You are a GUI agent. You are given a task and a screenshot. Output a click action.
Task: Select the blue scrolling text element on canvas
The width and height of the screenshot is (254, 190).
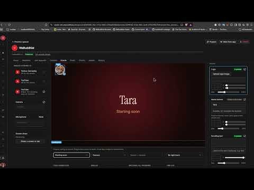(57, 142)
